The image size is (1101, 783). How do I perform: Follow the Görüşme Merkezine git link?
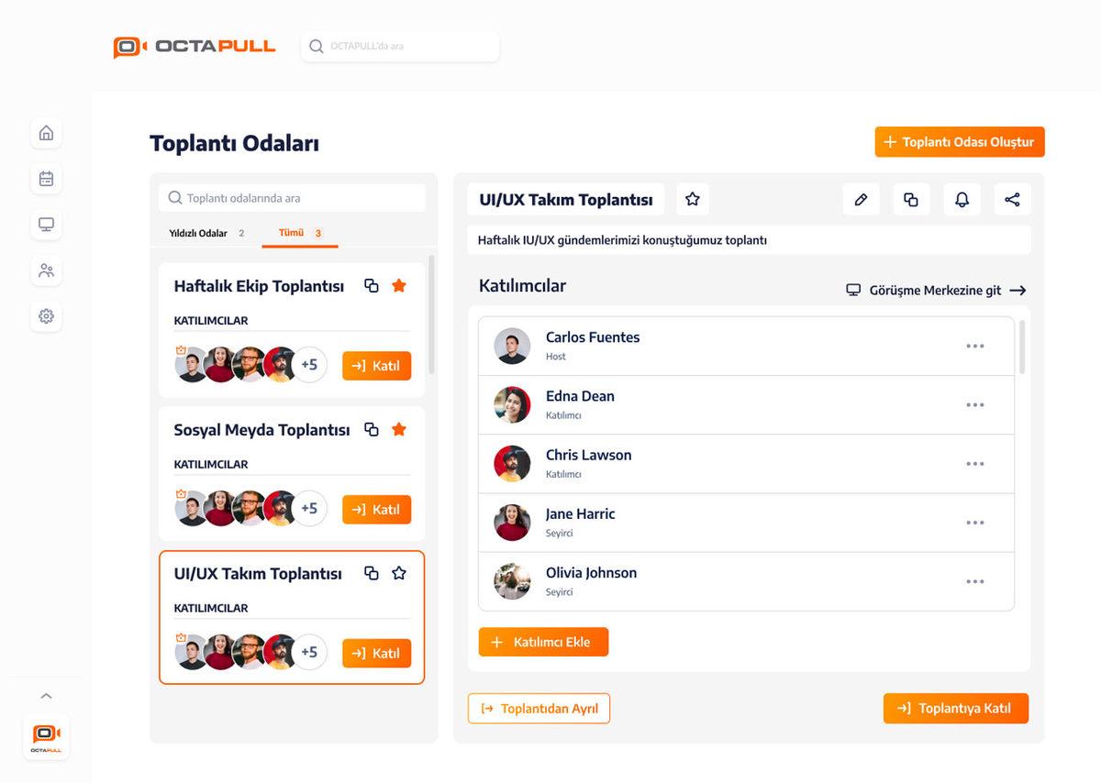(x=936, y=290)
